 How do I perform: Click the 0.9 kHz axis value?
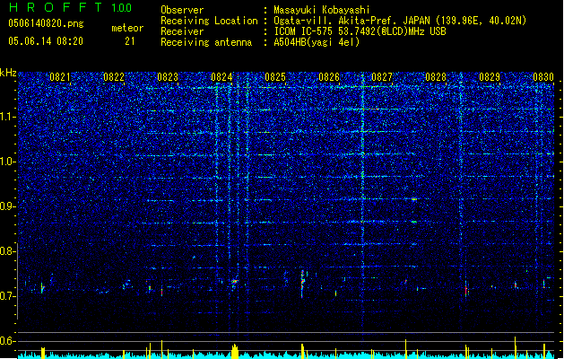(x=8, y=206)
